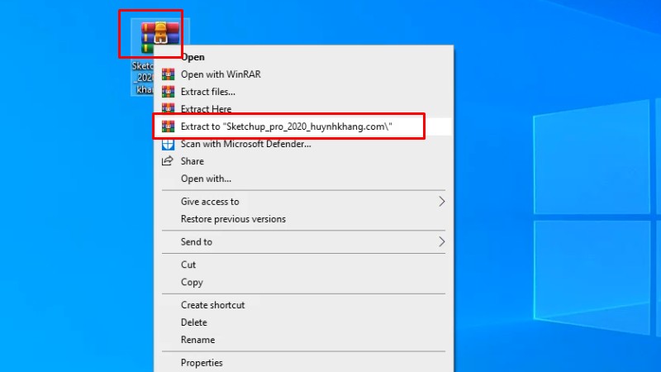Delete the archive via context menu
This screenshot has width=661, height=372.
tap(194, 322)
